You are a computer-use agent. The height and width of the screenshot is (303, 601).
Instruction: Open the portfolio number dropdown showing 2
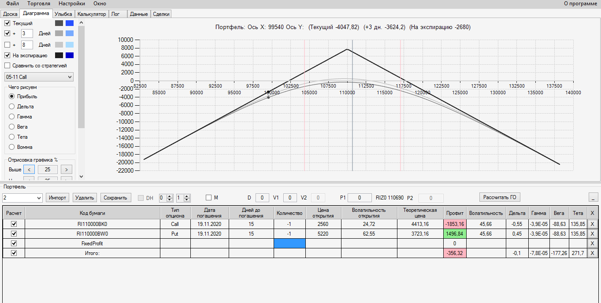coord(22,198)
